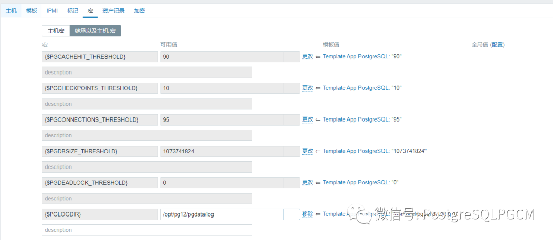Click 更改 for PGCHECKPOINTS_THRESHOLD macro
Image resolution: width=553 pixels, height=240 pixels.
(307, 88)
